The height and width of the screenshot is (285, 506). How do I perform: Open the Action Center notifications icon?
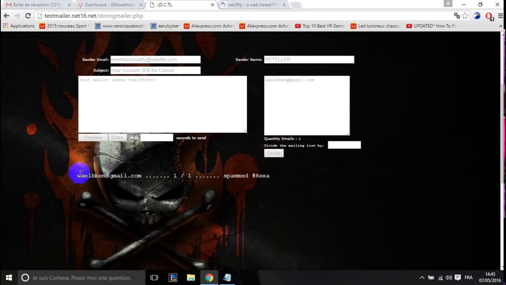[458, 277]
